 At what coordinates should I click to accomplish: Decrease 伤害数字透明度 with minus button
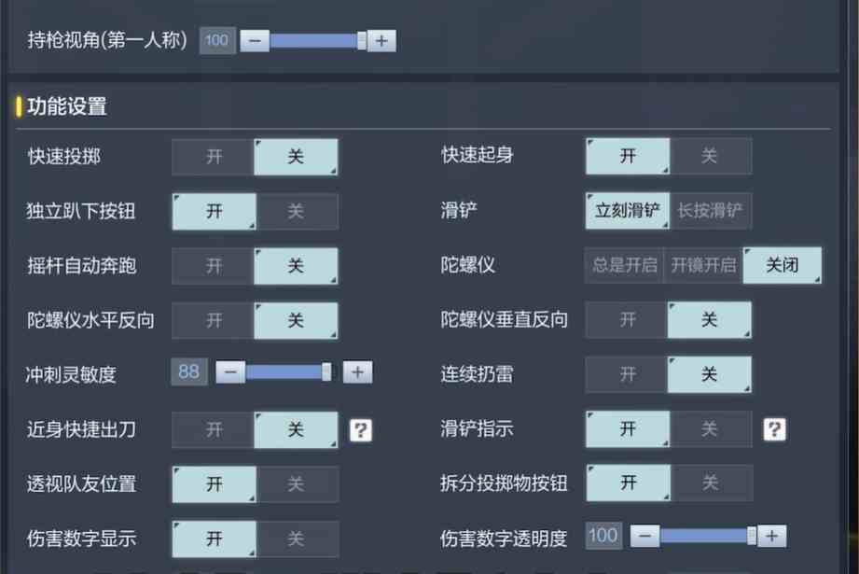[x=644, y=536]
